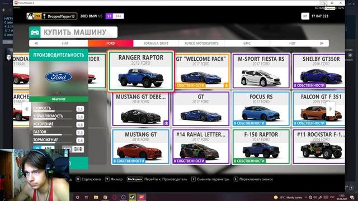Viewport: 358px width, 201px height.
Task: Select the Mustang GT Debe... 2018 tile
Action: [140, 109]
